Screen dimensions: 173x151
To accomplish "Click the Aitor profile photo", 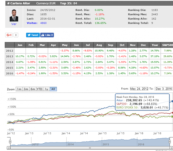I will pyautogui.click(x=14, y=15).
